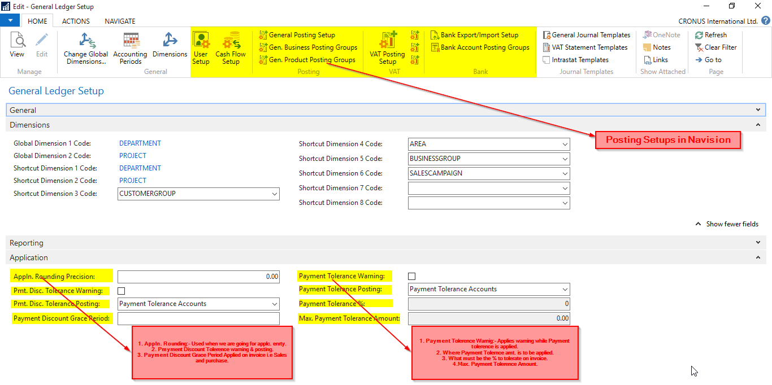Click the Accounting Periods icon

[x=130, y=47]
